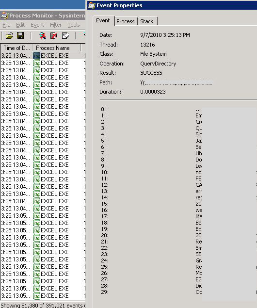Screen dimensions: 257x308
Task: Switch to the Event tab
Action: (103, 20)
